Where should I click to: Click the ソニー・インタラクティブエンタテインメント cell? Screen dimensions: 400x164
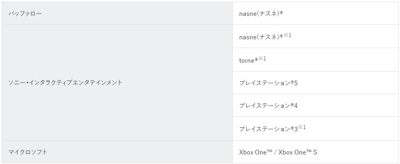[117, 82]
